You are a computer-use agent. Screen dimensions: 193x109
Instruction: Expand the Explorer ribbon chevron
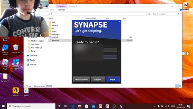pos(178,10)
